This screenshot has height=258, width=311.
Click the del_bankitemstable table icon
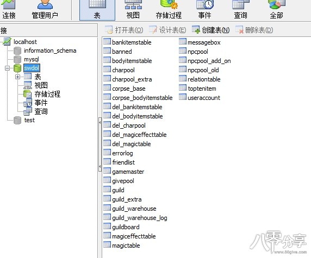[107, 106]
